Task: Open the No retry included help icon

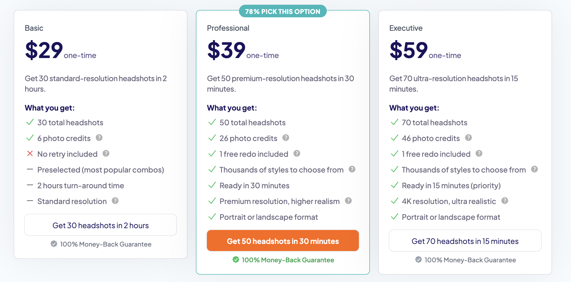Action: [x=106, y=154]
